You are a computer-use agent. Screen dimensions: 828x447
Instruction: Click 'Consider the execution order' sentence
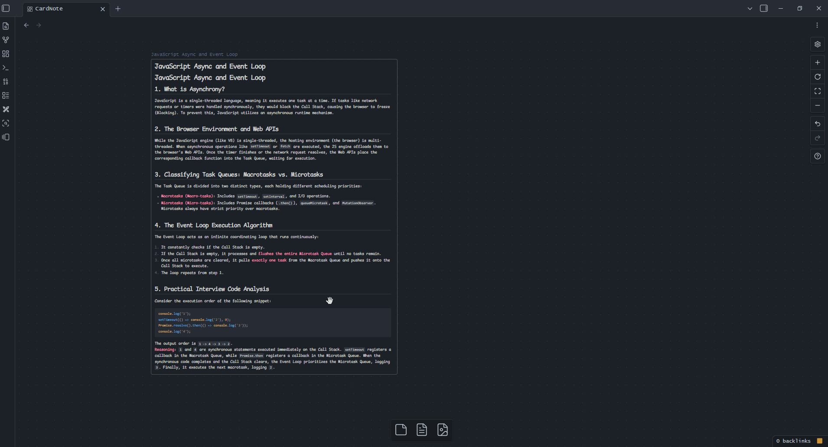213,301
